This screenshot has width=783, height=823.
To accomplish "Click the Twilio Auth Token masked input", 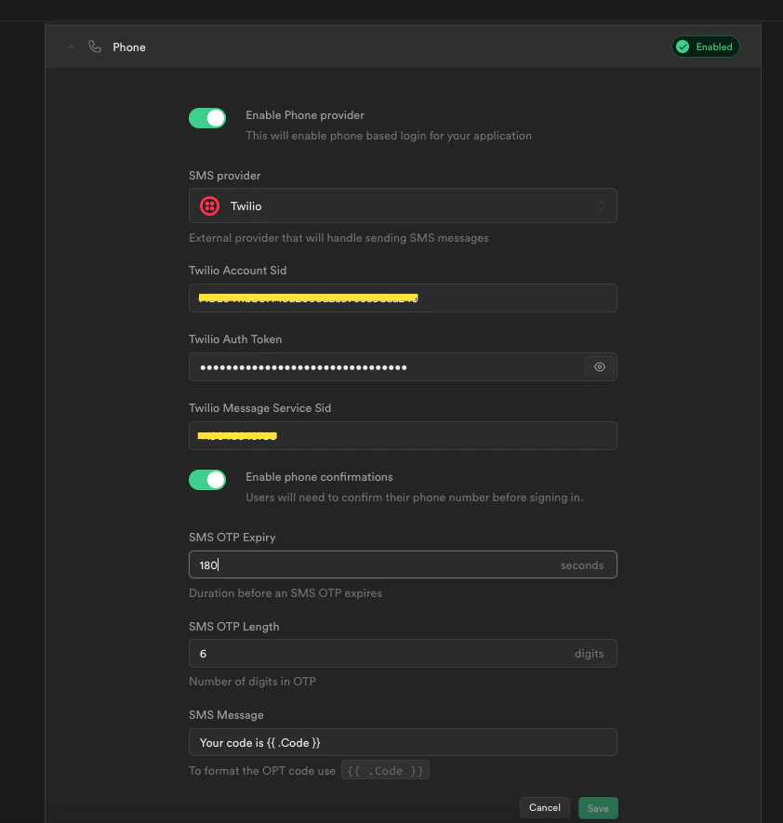I will pyautogui.click(x=391, y=366).
